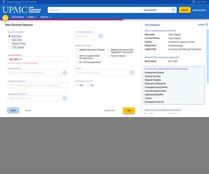
Task: Open calendar icon in commencement date field
Action: [x=101, y=36]
